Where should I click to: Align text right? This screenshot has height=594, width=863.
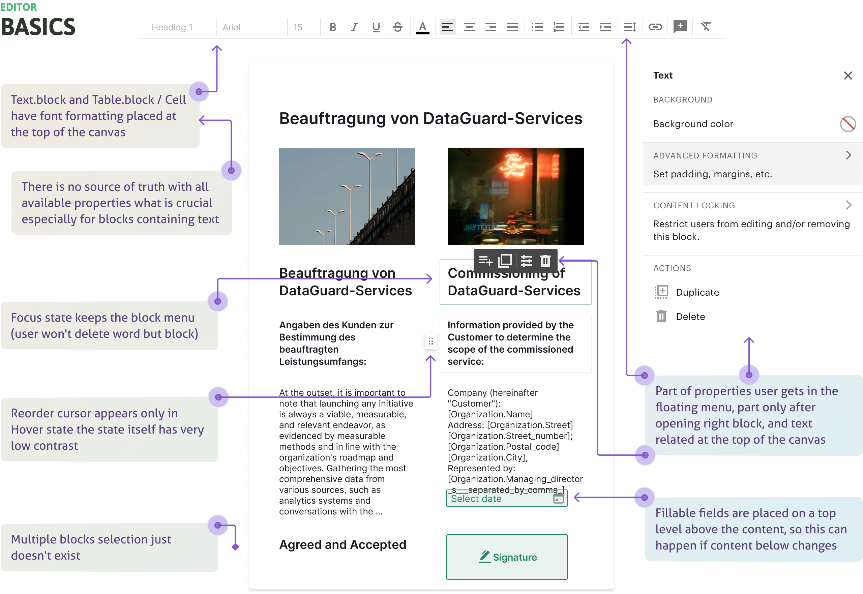click(490, 27)
